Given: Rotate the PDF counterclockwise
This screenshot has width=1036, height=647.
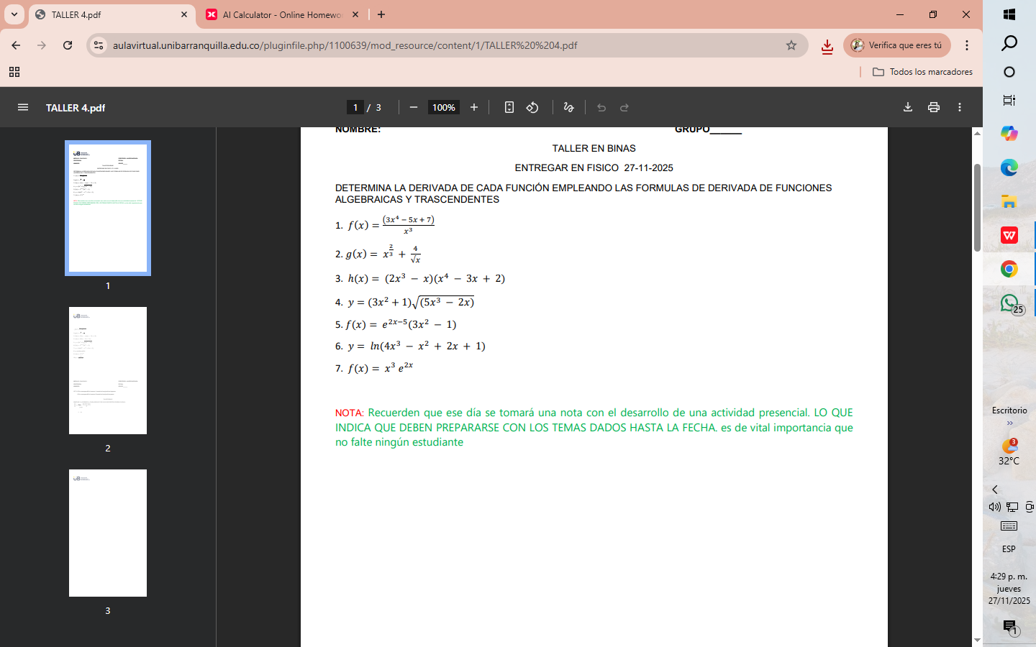Looking at the screenshot, I should [x=532, y=108].
